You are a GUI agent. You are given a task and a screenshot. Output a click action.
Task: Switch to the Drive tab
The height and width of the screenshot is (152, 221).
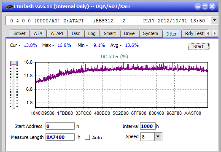pyautogui.click(x=129, y=33)
